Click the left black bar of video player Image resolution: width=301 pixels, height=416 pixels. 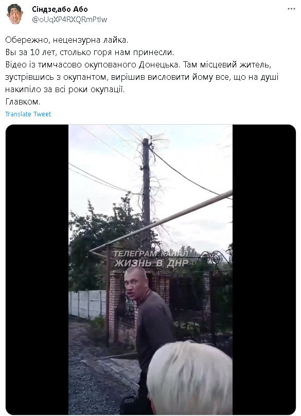click(37, 269)
